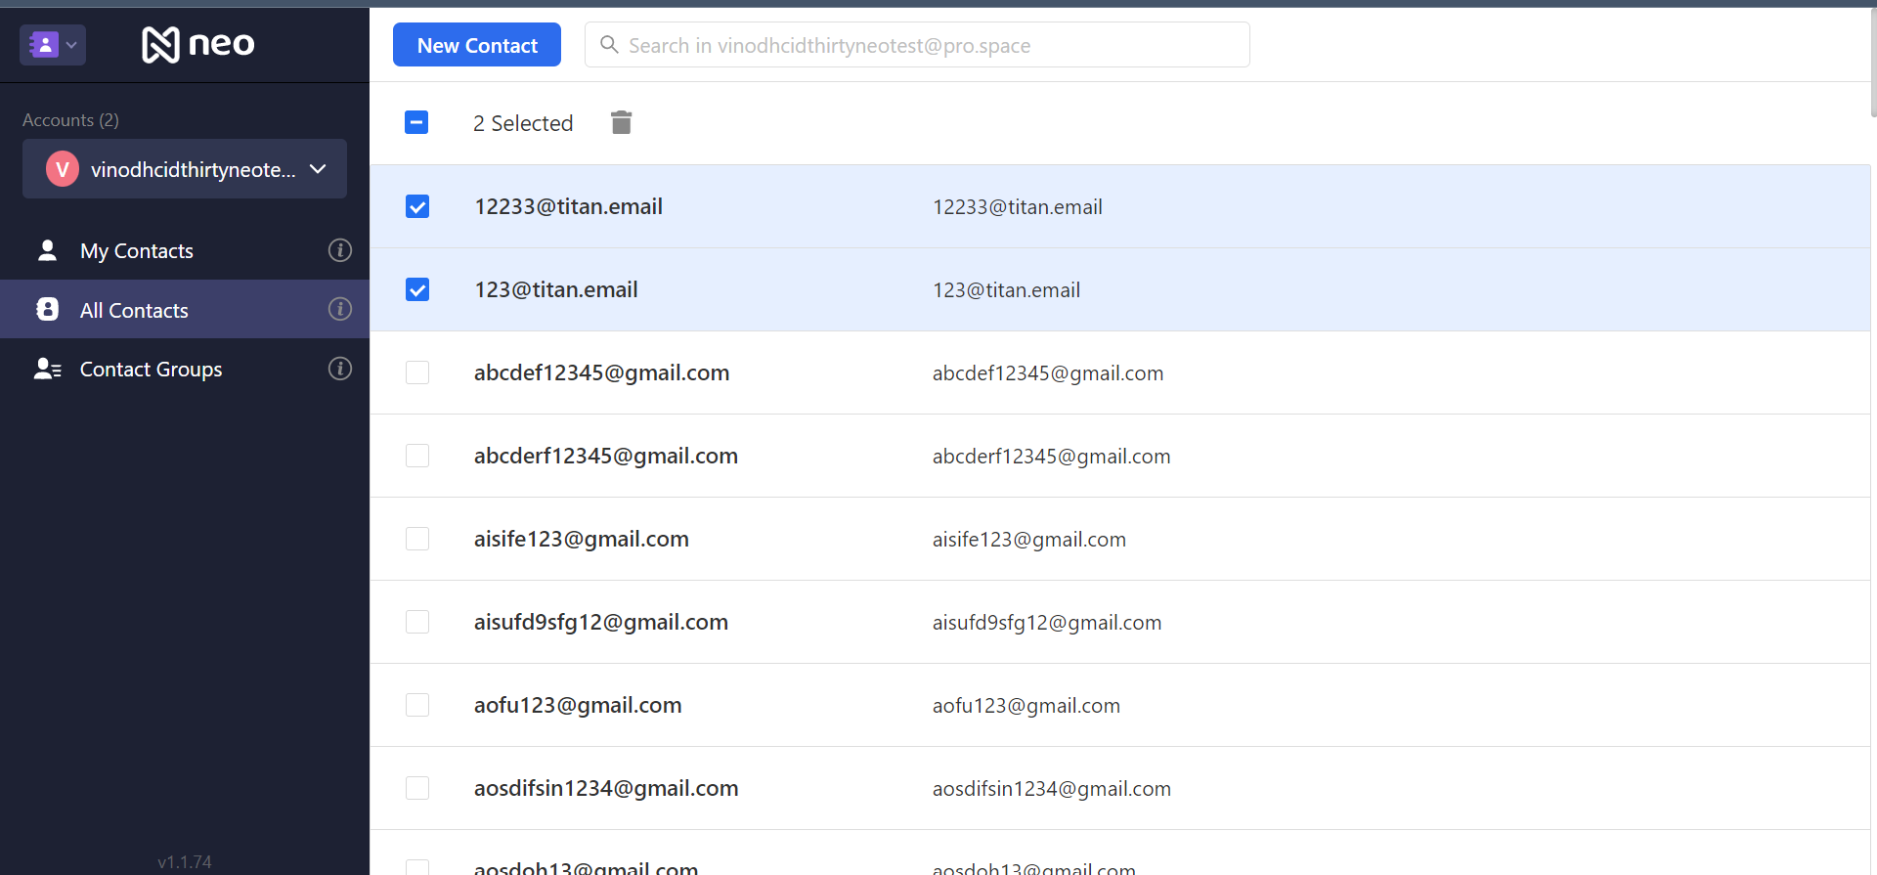Expand the vinodhcidthirtyneote account dropdown
The image size is (1877, 875).
tap(185, 169)
